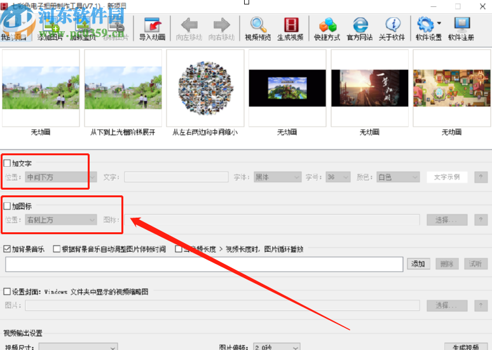
Task: Click the 添加 music button
Action: click(x=418, y=264)
